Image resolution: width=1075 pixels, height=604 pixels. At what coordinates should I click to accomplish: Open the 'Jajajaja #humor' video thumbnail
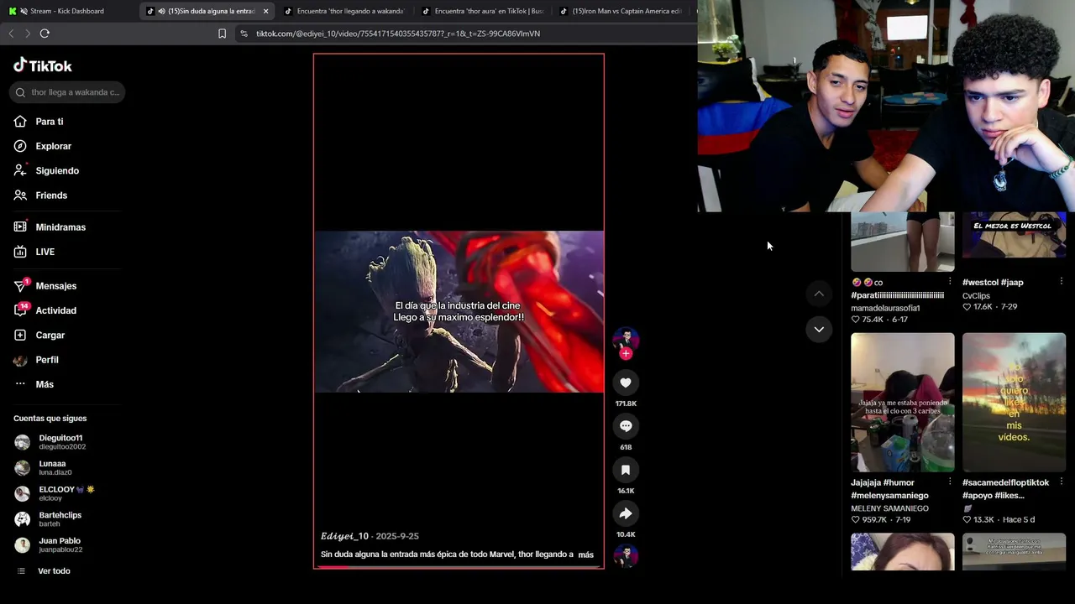pos(903,403)
